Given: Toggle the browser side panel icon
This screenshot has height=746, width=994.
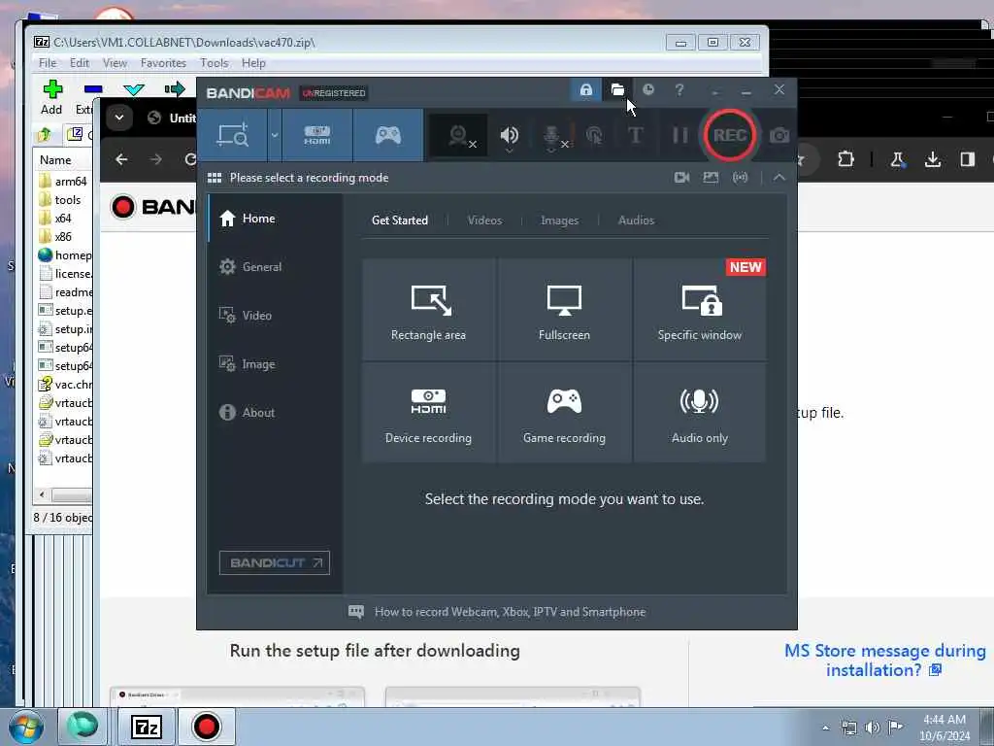Looking at the screenshot, I should [x=967, y=159].
